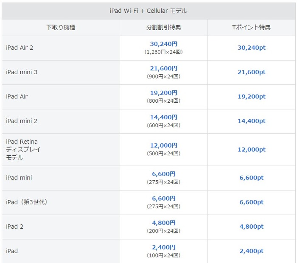The height and width of the screenshot is (263, 297).
Task: Click (275円×24回) in the iPad mini row
Action: (x=164, y=182)
